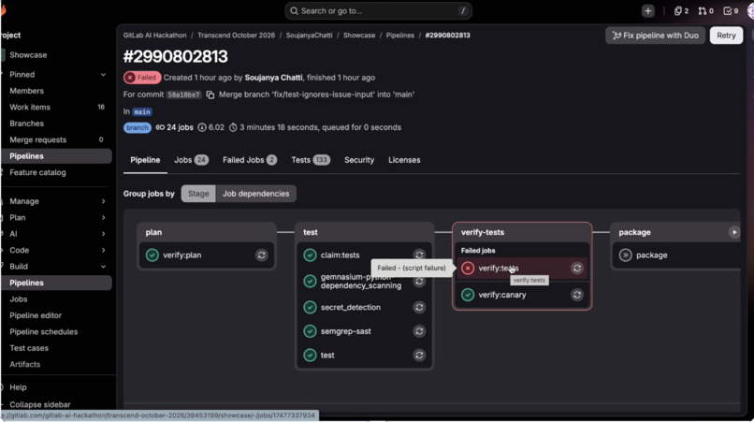Open merge requests counter icon
The image size is (754, 422).
click(706, 10)
